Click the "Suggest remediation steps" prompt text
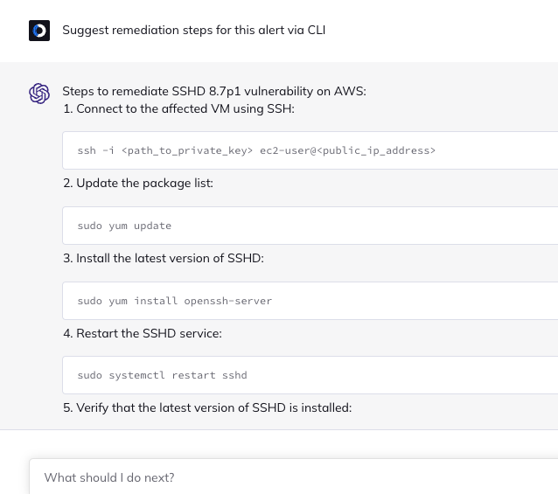The image size is (558, 494). point(194,31)
